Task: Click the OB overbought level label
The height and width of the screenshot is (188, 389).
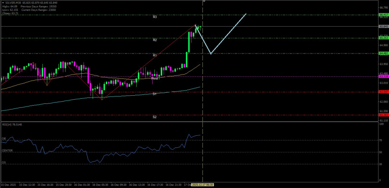Action: point(4,138)
